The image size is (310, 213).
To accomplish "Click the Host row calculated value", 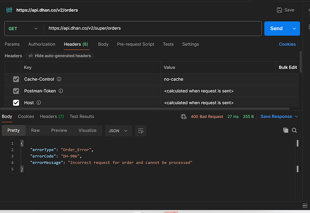I will (199, 102).
